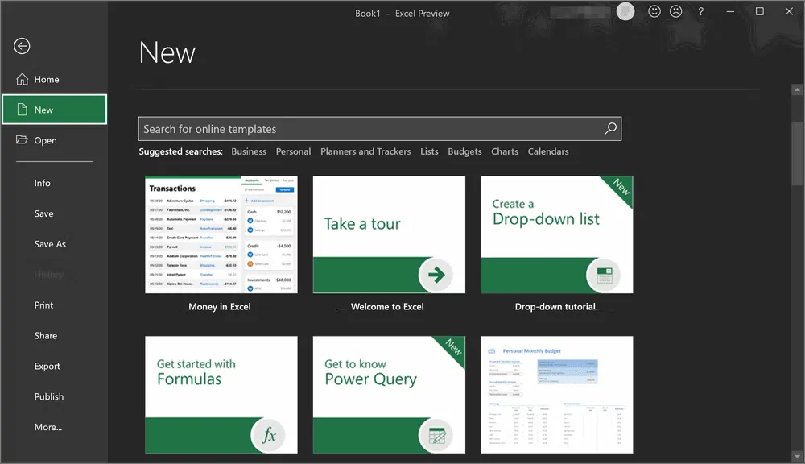
Task: Expand the More... sidebar option
Action: pos(48,427)
